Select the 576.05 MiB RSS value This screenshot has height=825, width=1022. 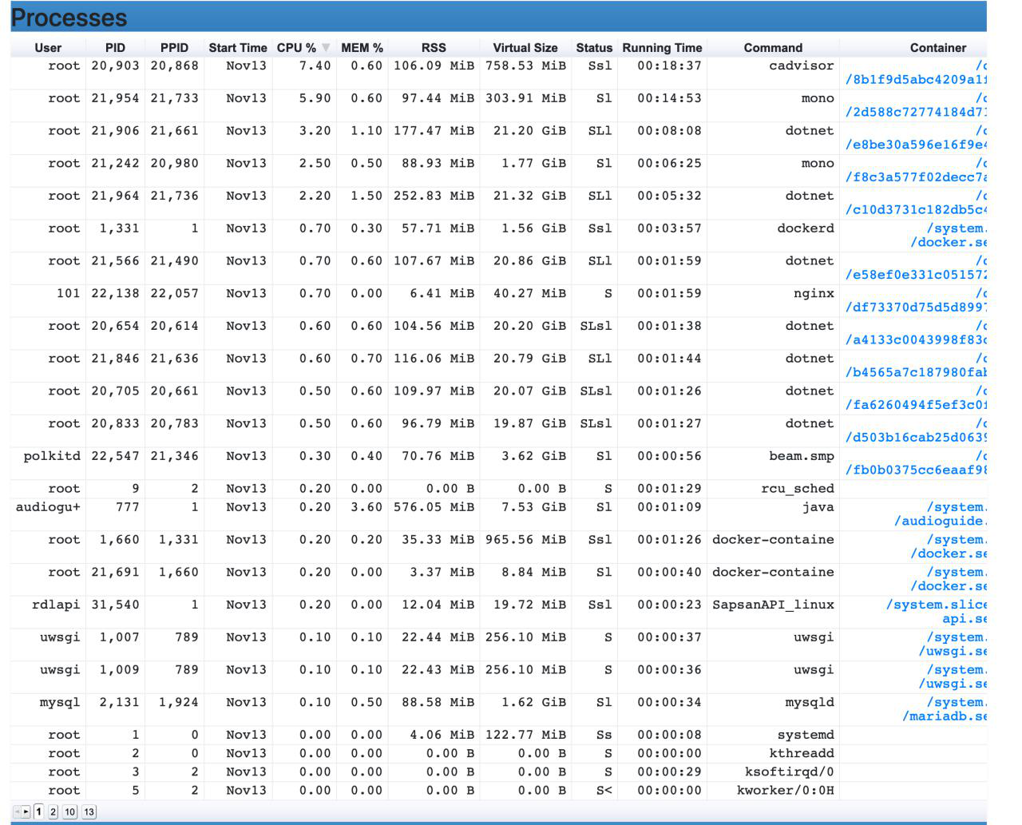434,507
